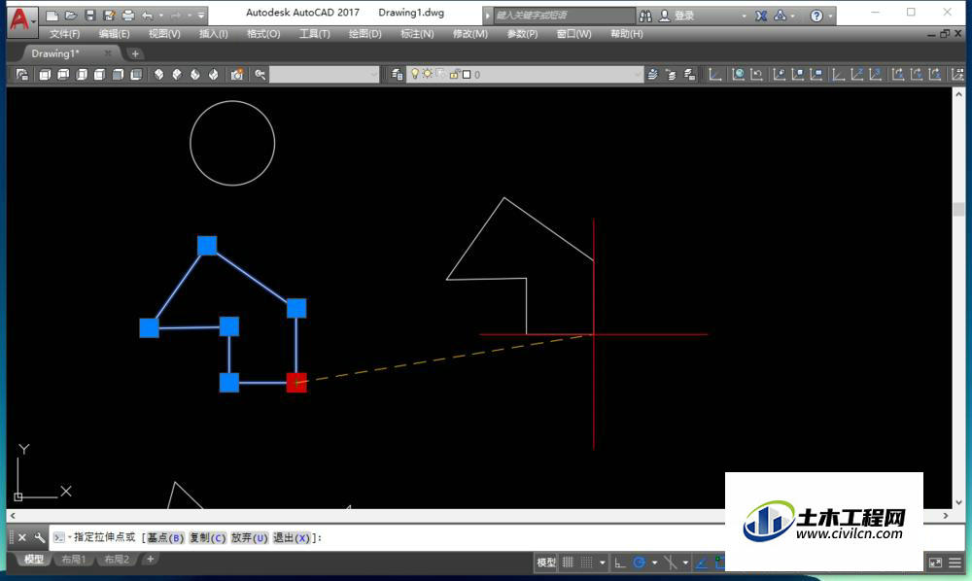Choose 放弃(U) command option
This screenshot has width=972, height=581.
click(x=249, y=537)
